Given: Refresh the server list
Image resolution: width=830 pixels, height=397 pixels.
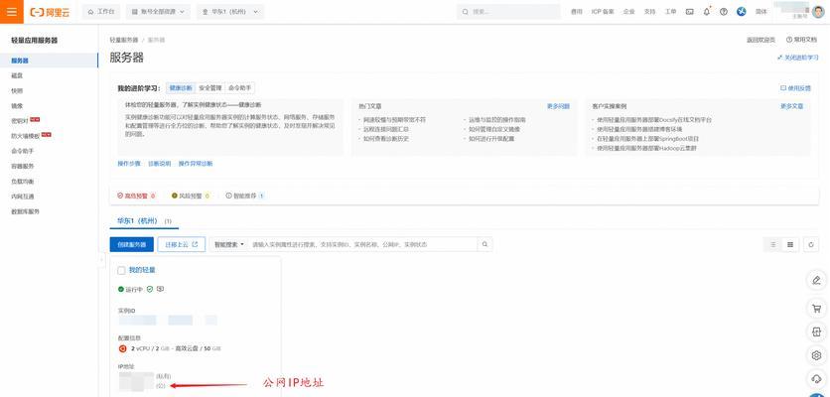Looking at the screenshot, I should (x=811, y=244).
